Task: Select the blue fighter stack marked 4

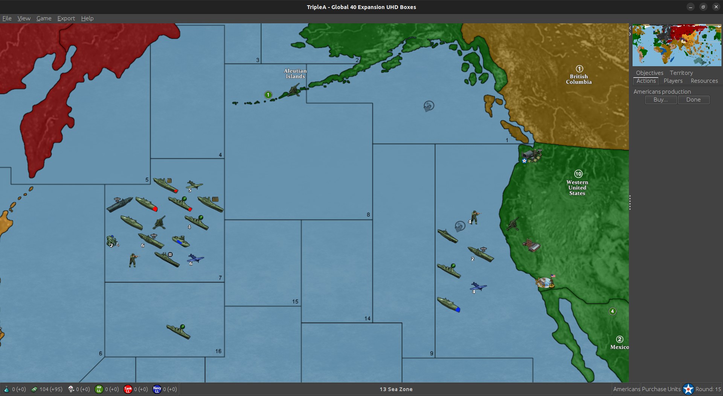Action: coord(478,287)
